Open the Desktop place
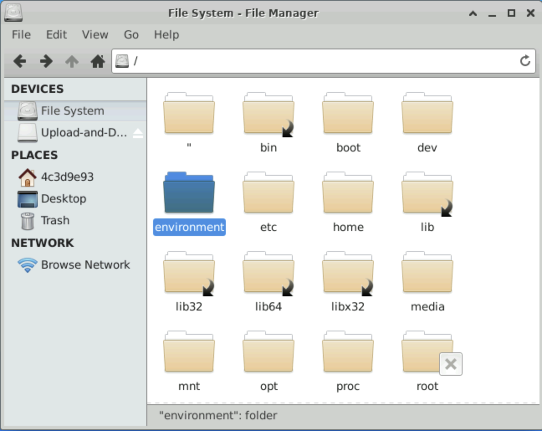Image resolution: width=542 pixels, height=431 pixels. coord(63,199)
